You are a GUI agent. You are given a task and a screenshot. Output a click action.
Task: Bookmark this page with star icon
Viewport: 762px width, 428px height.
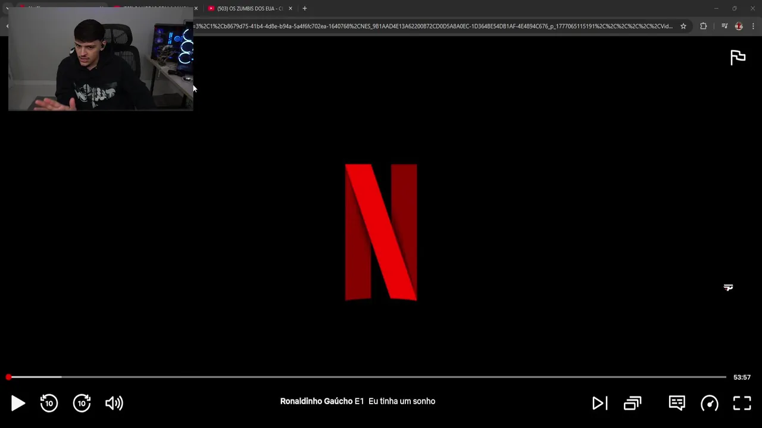683,26
